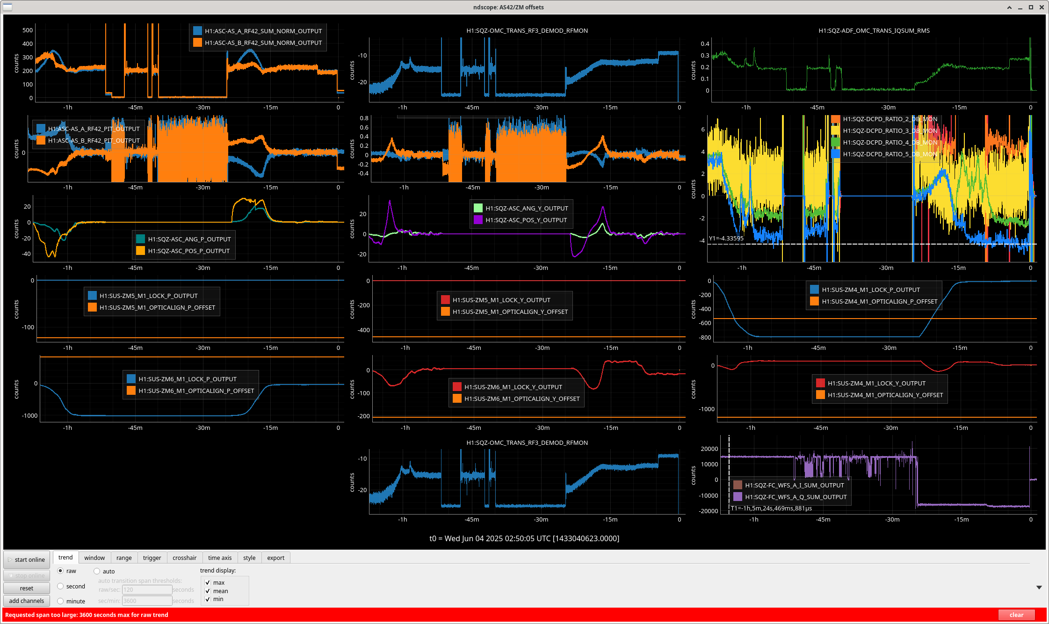This screenshot has height=624, width=1049.
Task: Open the export tab
Action: [x=275, y=558]
